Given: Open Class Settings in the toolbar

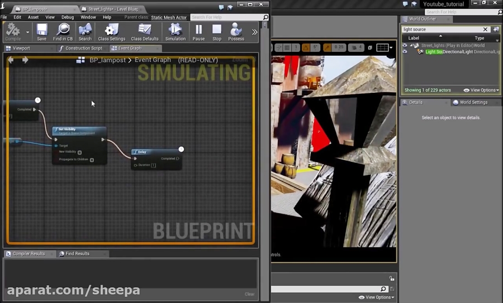Looking at the screenshot, I should [x=112, y=32].
